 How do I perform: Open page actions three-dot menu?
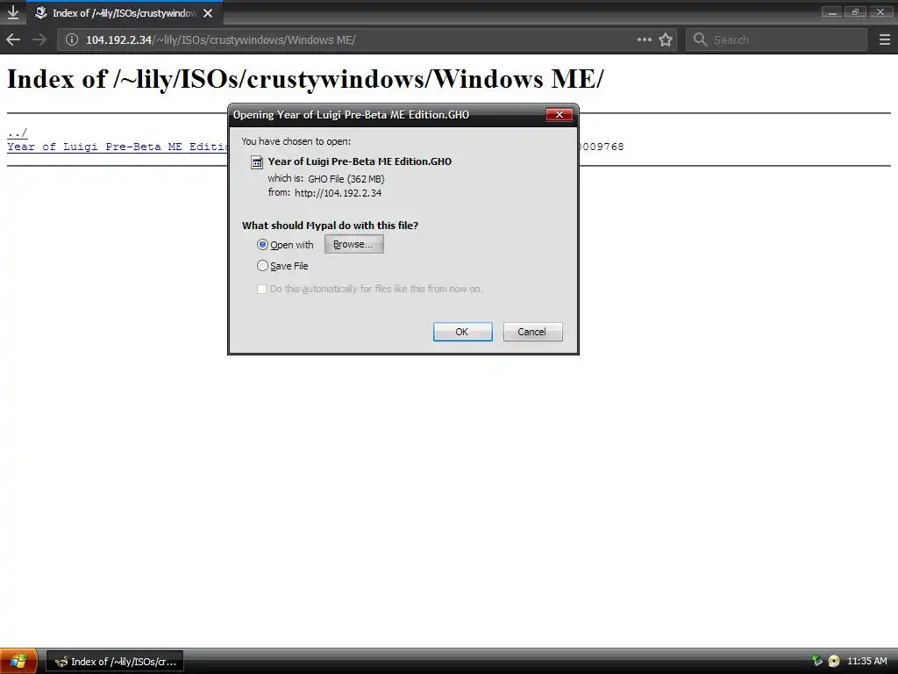(x=645, y=39)
